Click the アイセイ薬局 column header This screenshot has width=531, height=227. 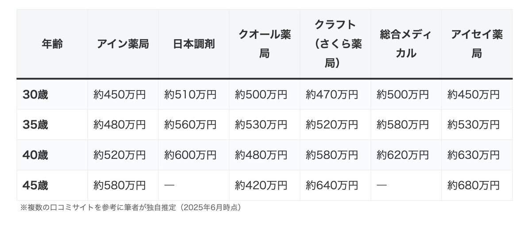pos(477,44)
